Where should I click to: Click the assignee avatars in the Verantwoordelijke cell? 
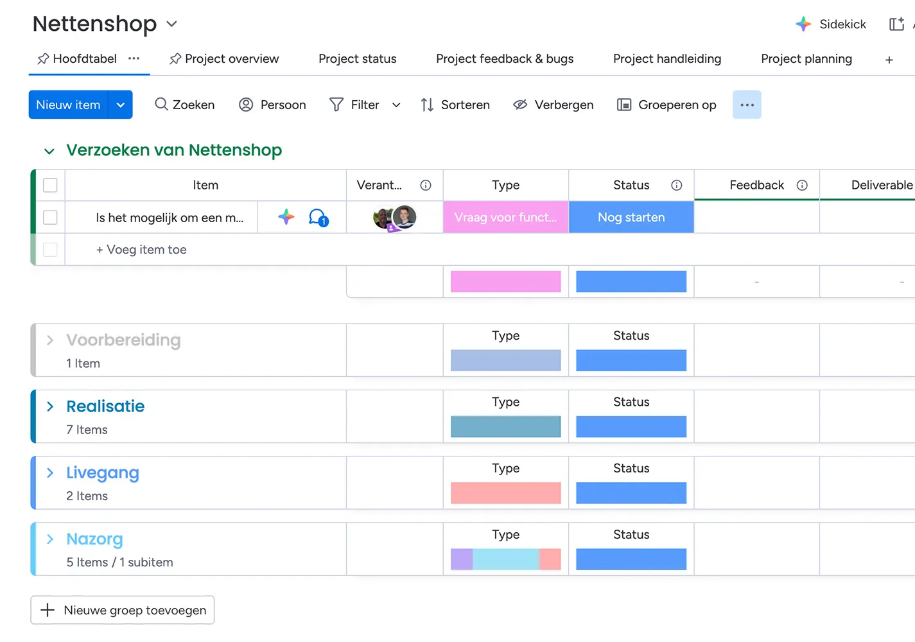[394, 218]
